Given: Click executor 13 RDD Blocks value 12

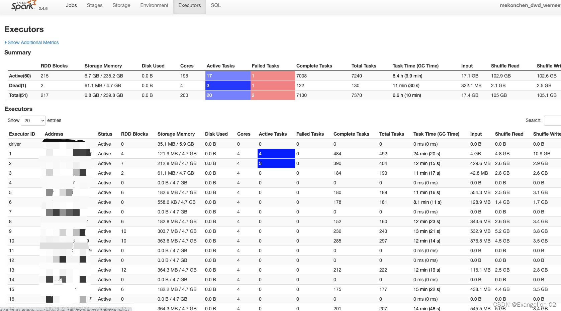Looking at the screenshot, I should (124, 270).
